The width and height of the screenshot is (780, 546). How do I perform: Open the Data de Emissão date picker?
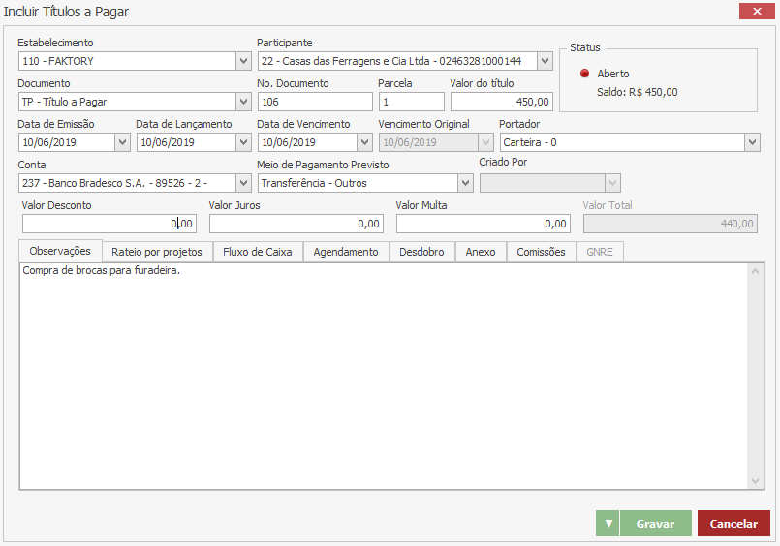click(x=122, y=142)
